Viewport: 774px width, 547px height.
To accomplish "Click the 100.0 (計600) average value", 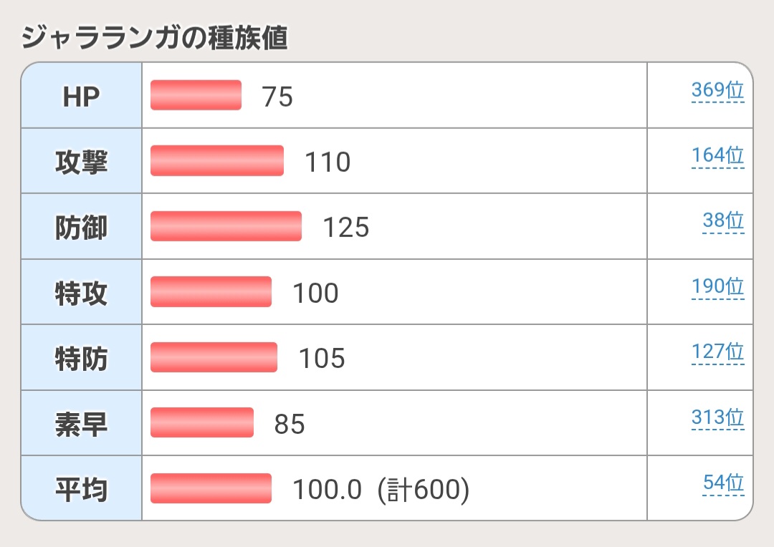I will click(381, 490).
